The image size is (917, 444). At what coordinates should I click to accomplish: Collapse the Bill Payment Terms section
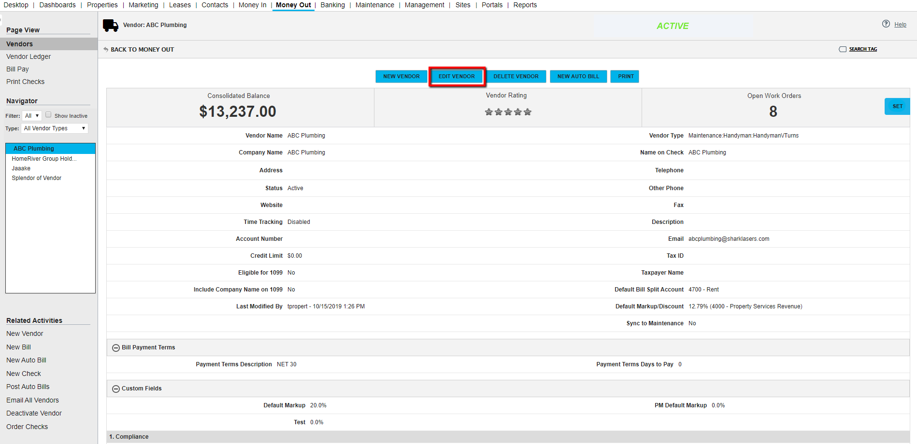click(x=116, y=348)
